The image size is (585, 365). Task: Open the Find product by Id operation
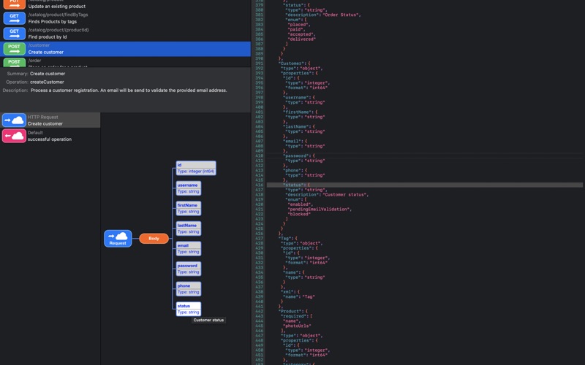point(125,34)
